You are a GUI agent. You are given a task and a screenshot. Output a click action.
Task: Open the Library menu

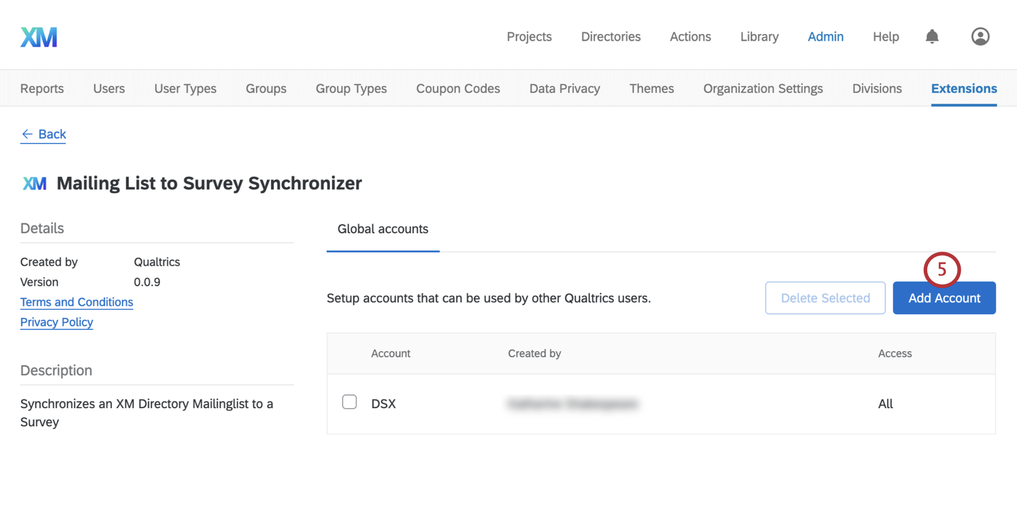coord(760,36)
